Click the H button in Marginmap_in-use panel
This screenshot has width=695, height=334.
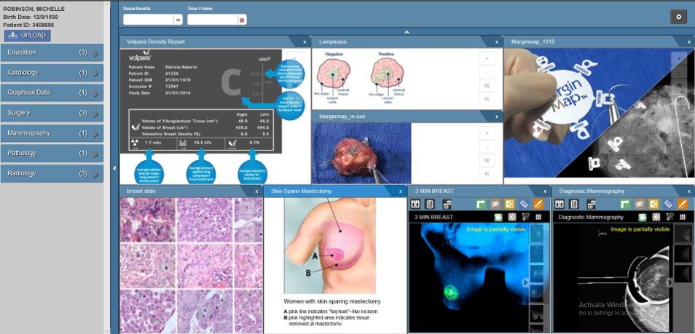point(487,173)
